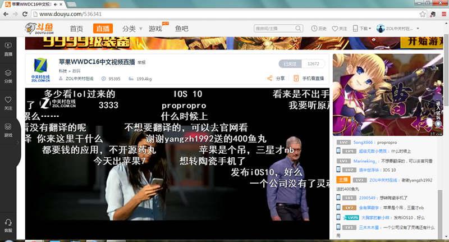
Task: Click the live video player area
Action: point(177,163)
